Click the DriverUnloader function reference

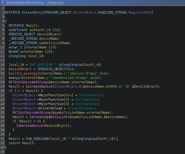click(81, 108)
